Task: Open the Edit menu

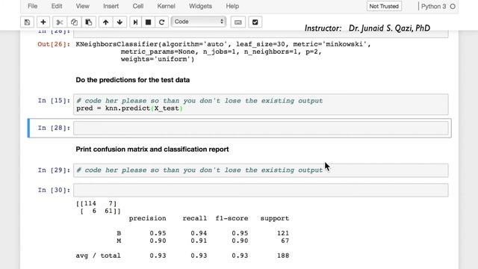Action: click(x=57, y=6)
